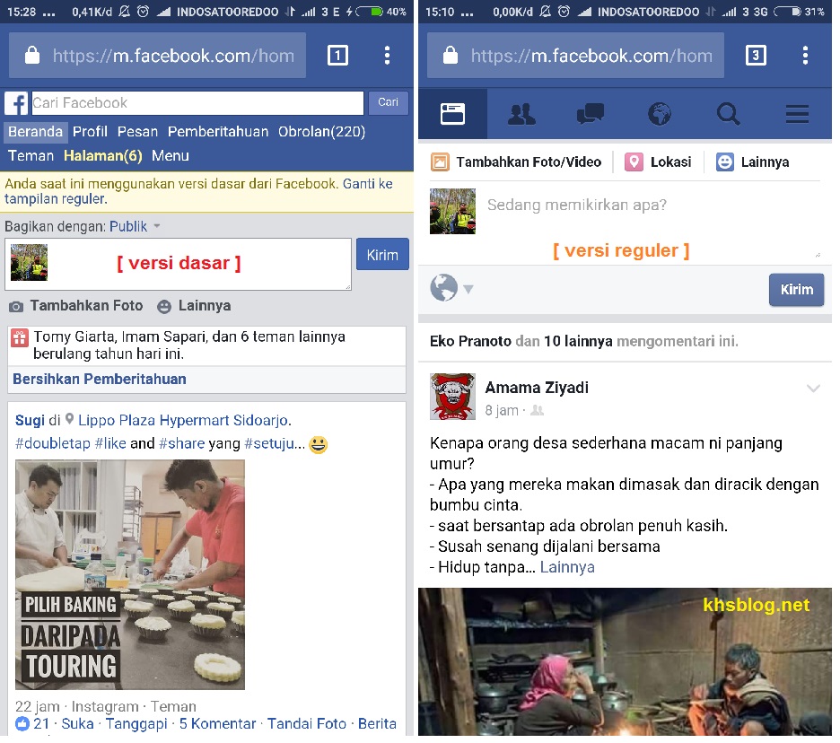Open the Pilih Baking Daripada Touring photo
The width and height of the screenshot is (840, 743).
pos(130,574)
